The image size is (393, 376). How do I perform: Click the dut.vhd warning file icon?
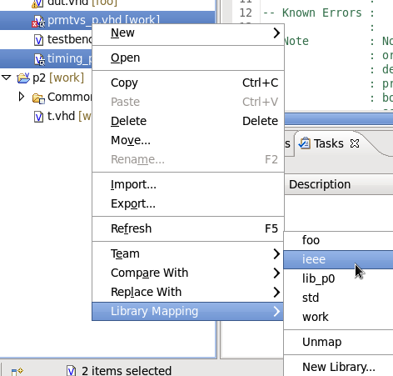(37, 3)
